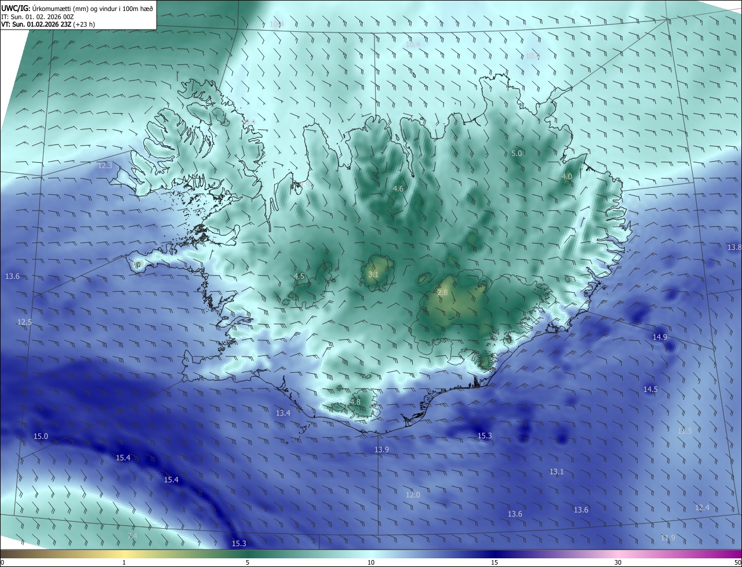
Task: Click the colorbar tick label 1
Action: [124, 562]
